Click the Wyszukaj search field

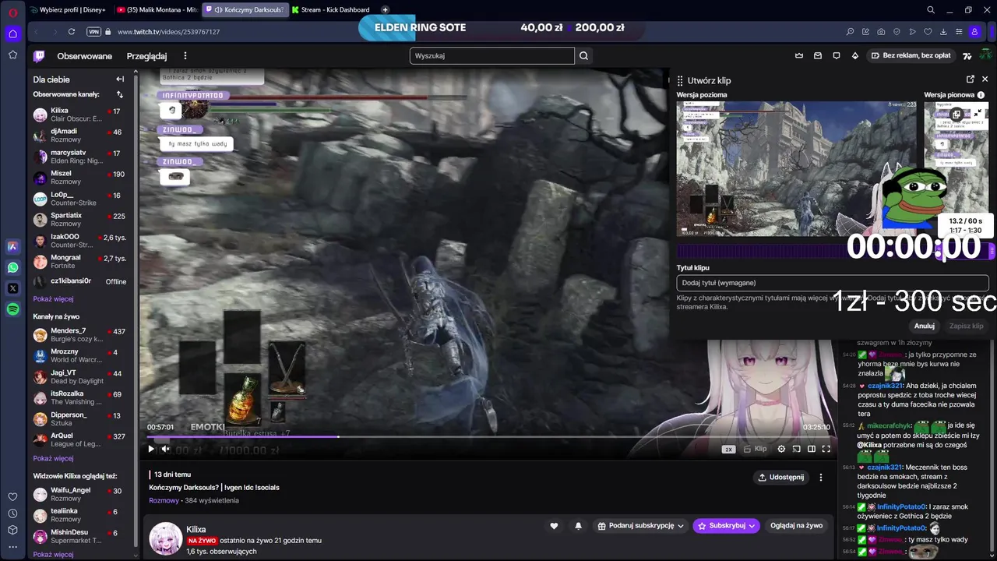tap(492, 56)
